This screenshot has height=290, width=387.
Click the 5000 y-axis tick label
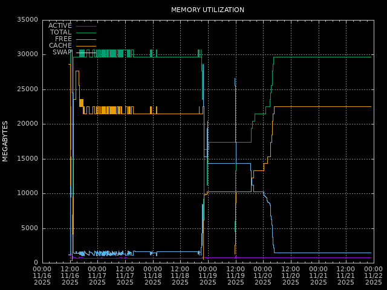[29, 228]
